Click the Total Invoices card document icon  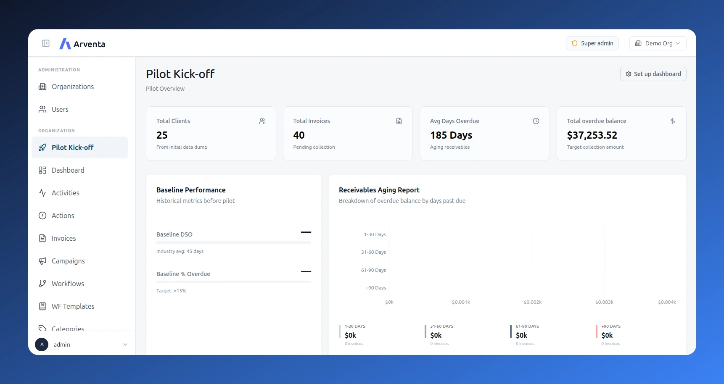coord(399,121)
